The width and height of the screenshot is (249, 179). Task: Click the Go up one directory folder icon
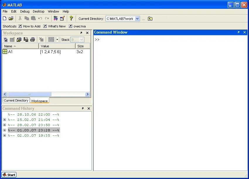pyautogui.click(x=150, y=19)
